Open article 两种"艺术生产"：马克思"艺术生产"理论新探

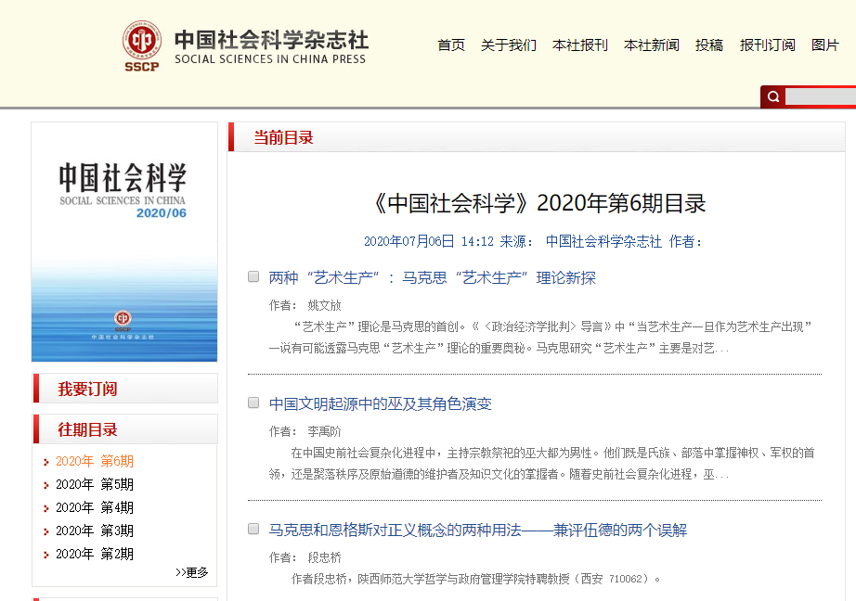[x=433, y=278]
